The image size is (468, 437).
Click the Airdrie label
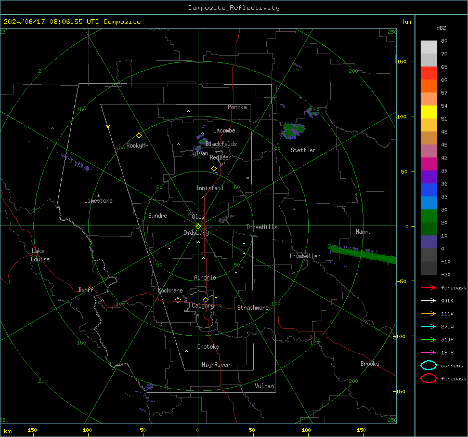pos(205,277)
